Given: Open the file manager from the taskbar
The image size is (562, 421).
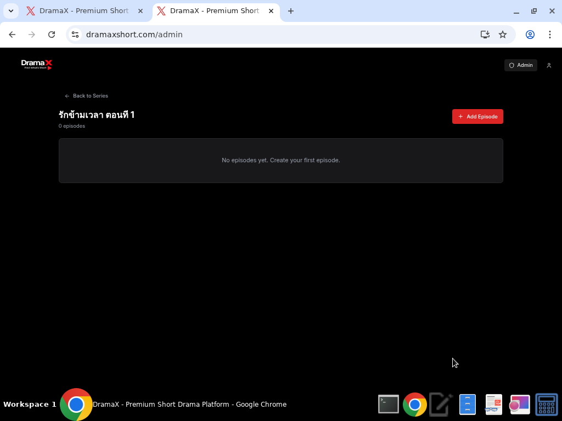Looking at the screenshot, I should [467, 404].
